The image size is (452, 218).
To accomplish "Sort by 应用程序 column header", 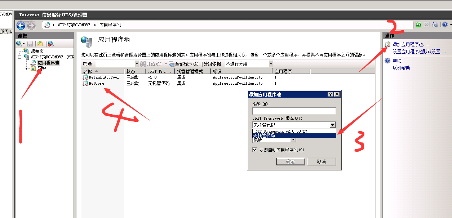I will click(x=291, y=71).
